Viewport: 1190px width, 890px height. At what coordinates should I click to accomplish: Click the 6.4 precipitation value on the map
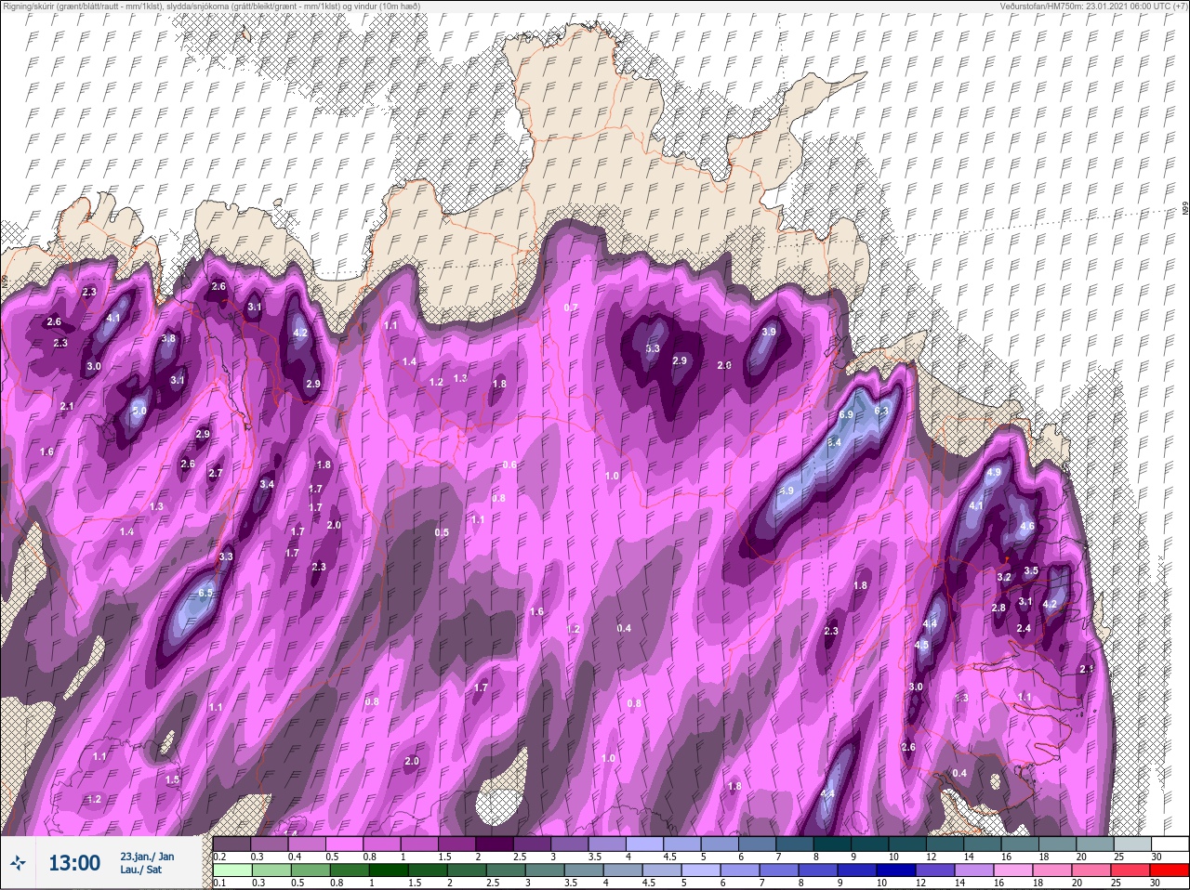pos(834,443)
